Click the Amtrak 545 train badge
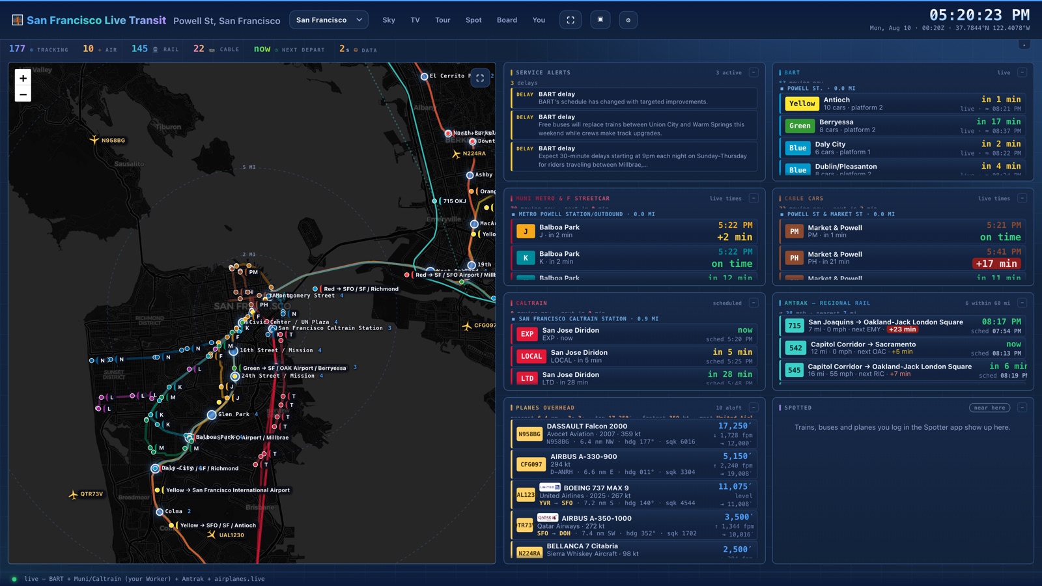 795,370
